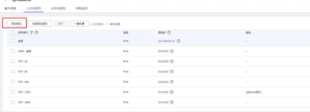This screenshot has height=112, width=310.
Task: Select the TCP : 80 rule checkbox
Action: 13,72
